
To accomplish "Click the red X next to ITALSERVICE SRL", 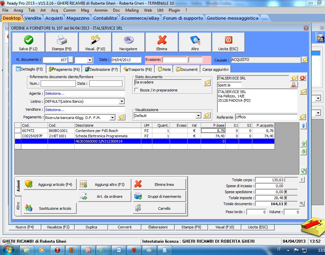I will click(x=302, y=78).
